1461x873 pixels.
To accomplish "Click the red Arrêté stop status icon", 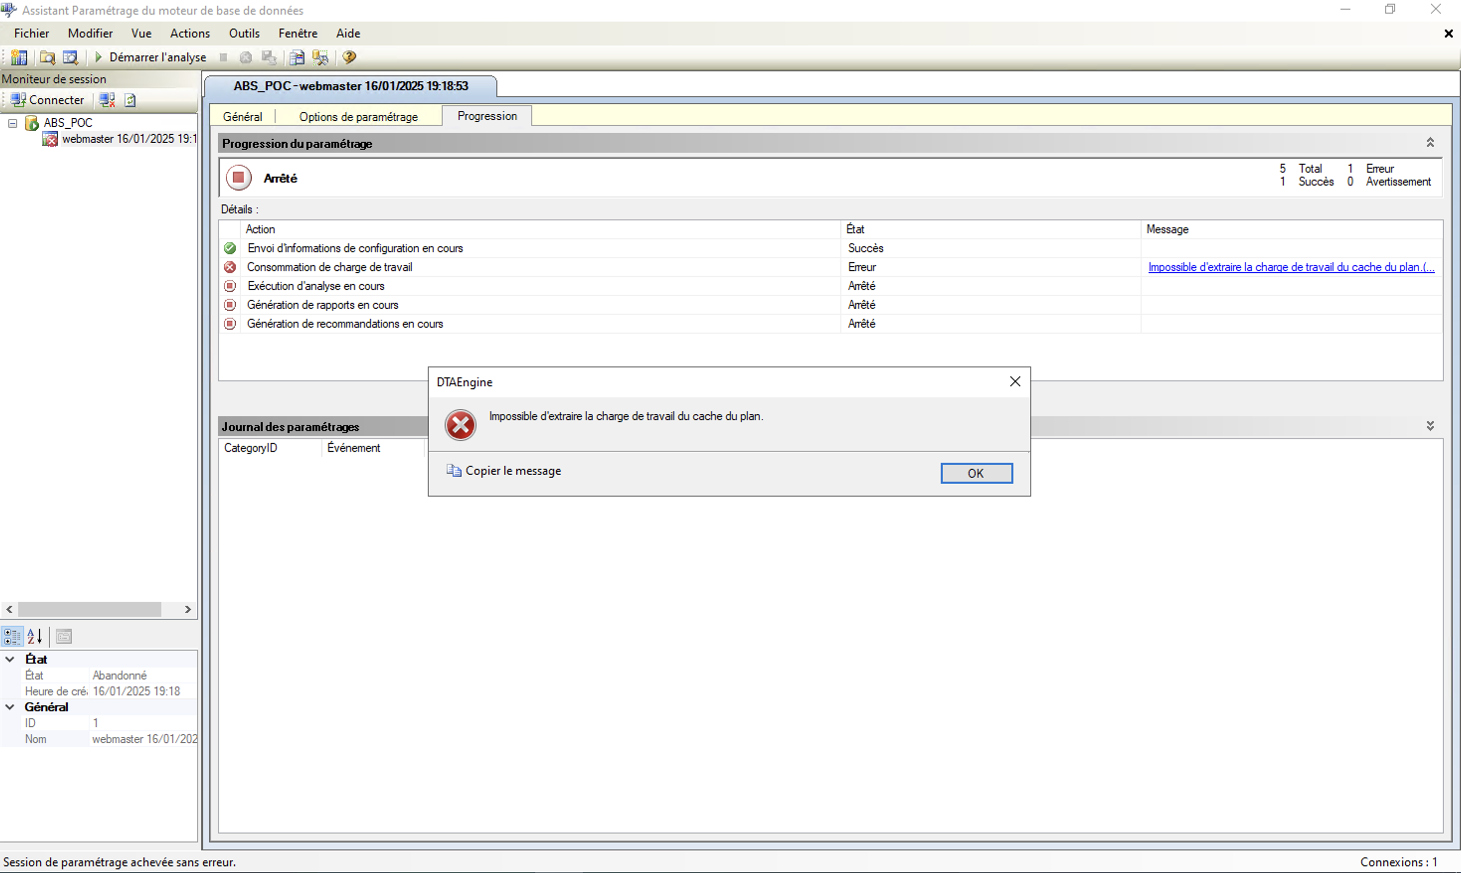I will (x=238, y=177).
